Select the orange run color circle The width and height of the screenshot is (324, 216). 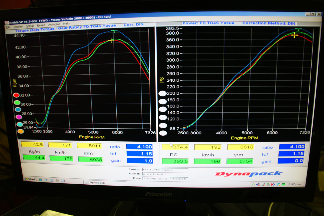point(21,131)
